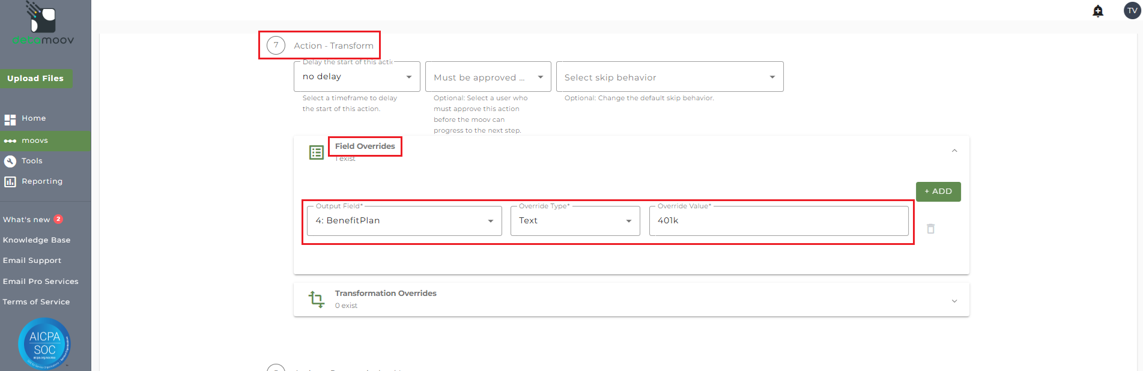Click the Upload Files button
Image resolution: width=1143 pixels, height=371 pixels.
[35, 79]
